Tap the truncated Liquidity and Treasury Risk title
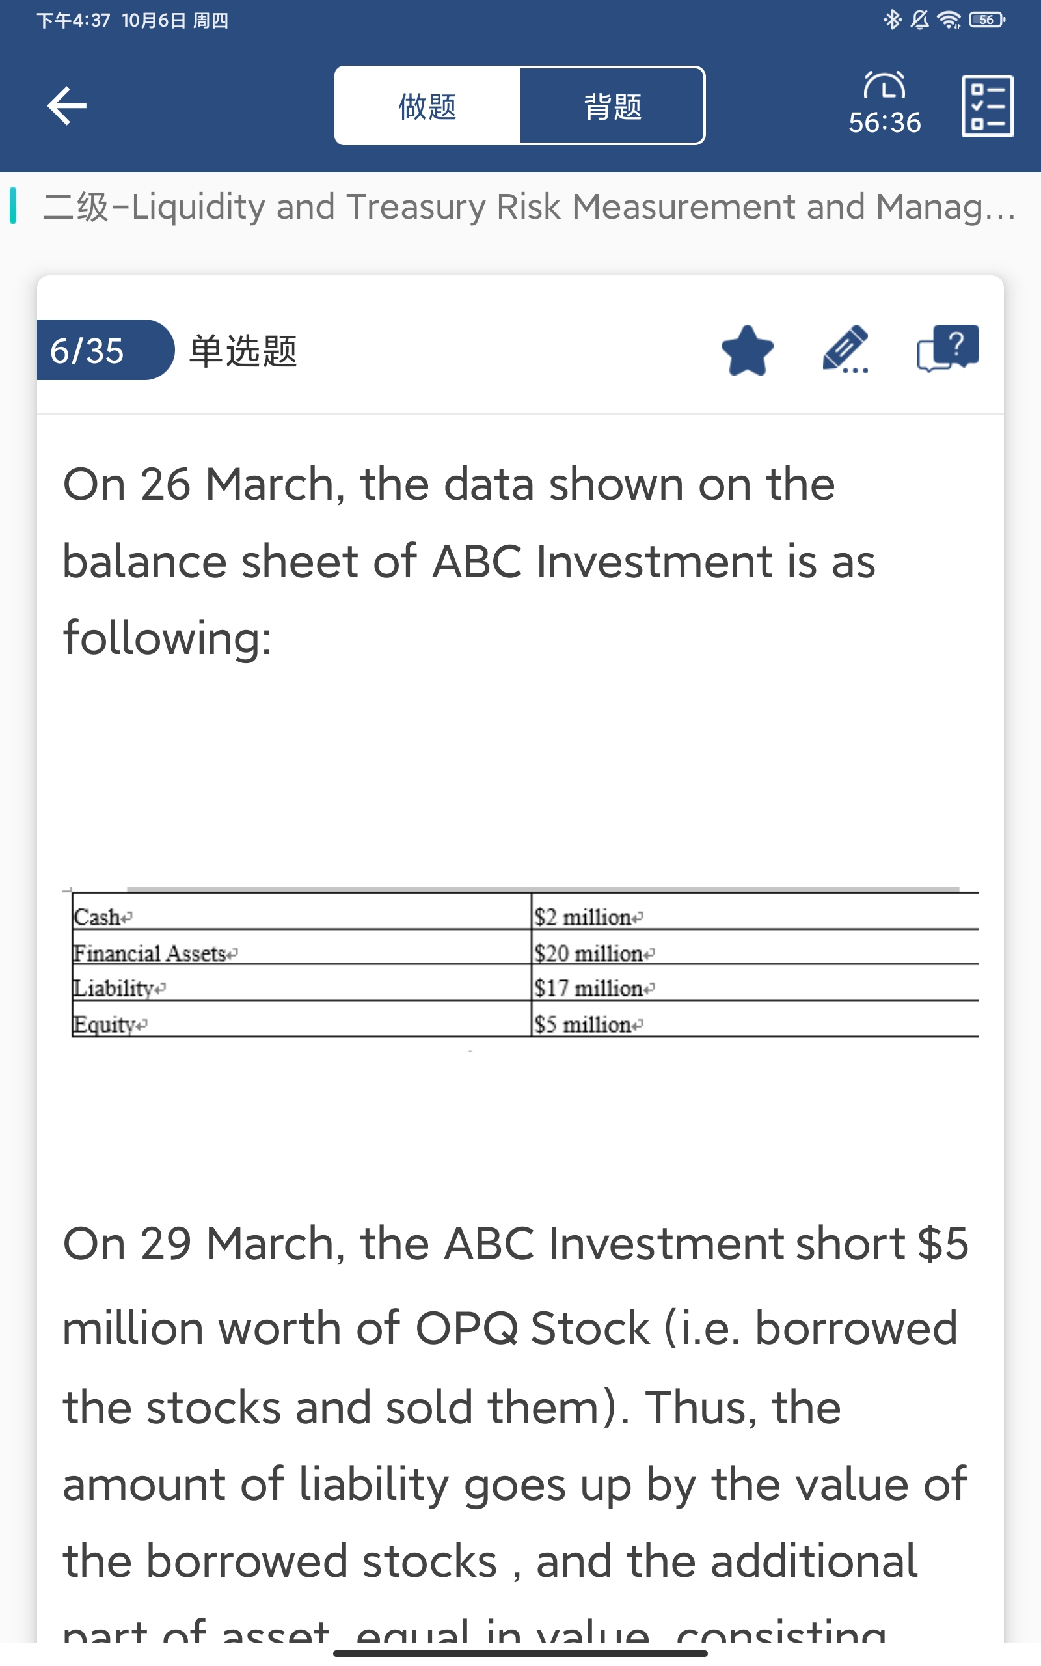This screenshot has width=1041, height=1666. click(x=528, y=206)
